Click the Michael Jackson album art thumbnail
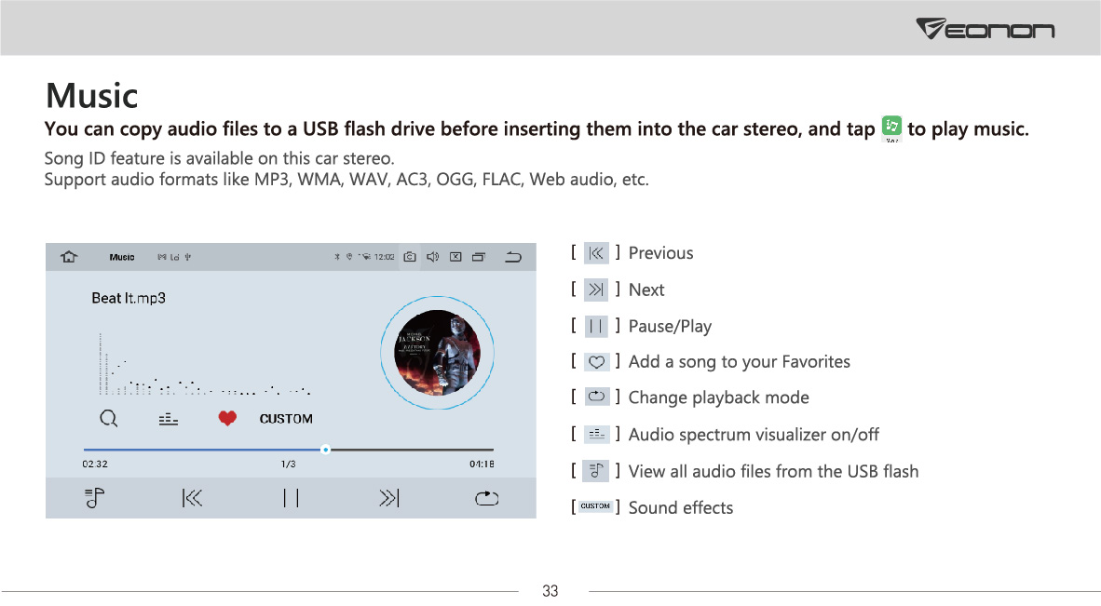 (x=438, y=353)
